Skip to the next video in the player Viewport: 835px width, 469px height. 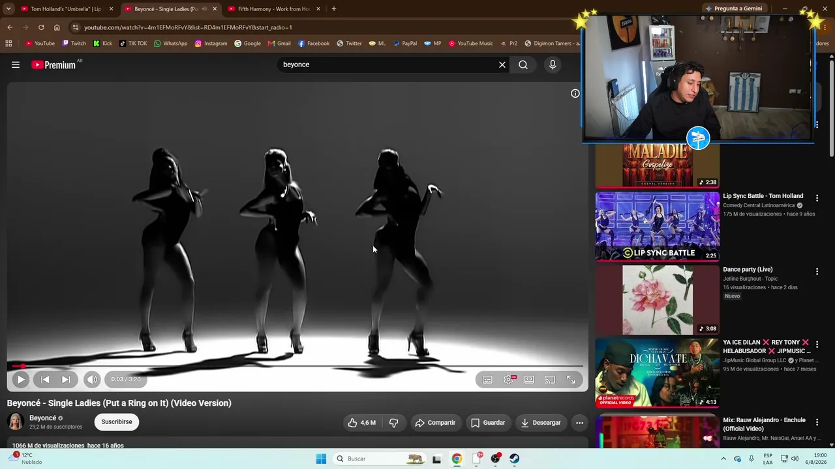(x=66, y=379)
